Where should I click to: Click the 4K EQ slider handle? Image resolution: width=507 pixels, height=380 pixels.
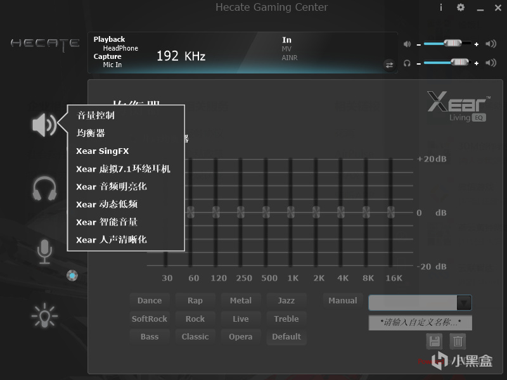pyautogui.click(x=341, y=212)
